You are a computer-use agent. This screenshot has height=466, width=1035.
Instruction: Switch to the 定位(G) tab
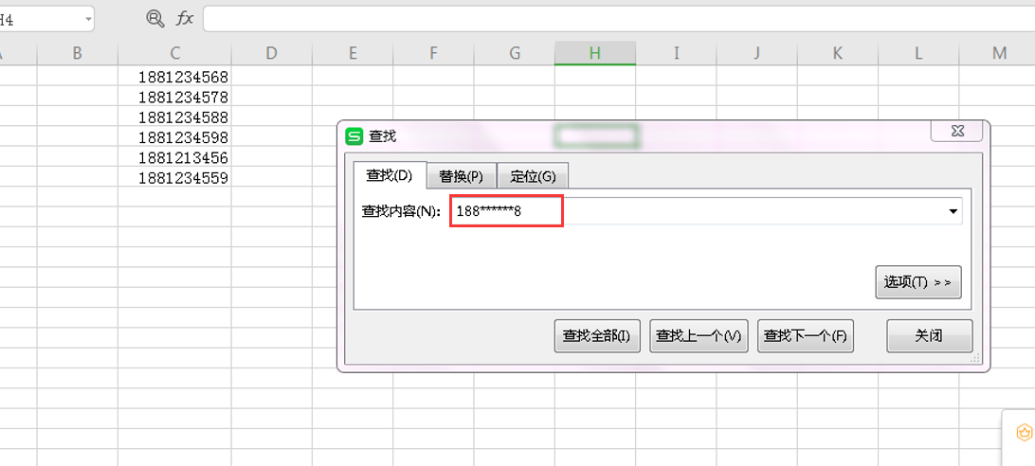[533, 177]
